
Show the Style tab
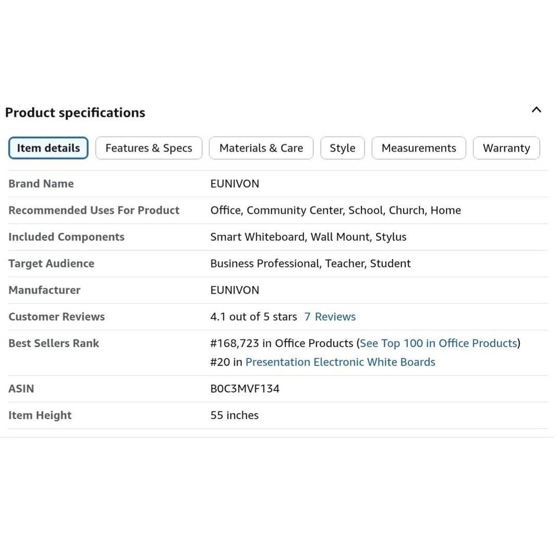[342, 148]
